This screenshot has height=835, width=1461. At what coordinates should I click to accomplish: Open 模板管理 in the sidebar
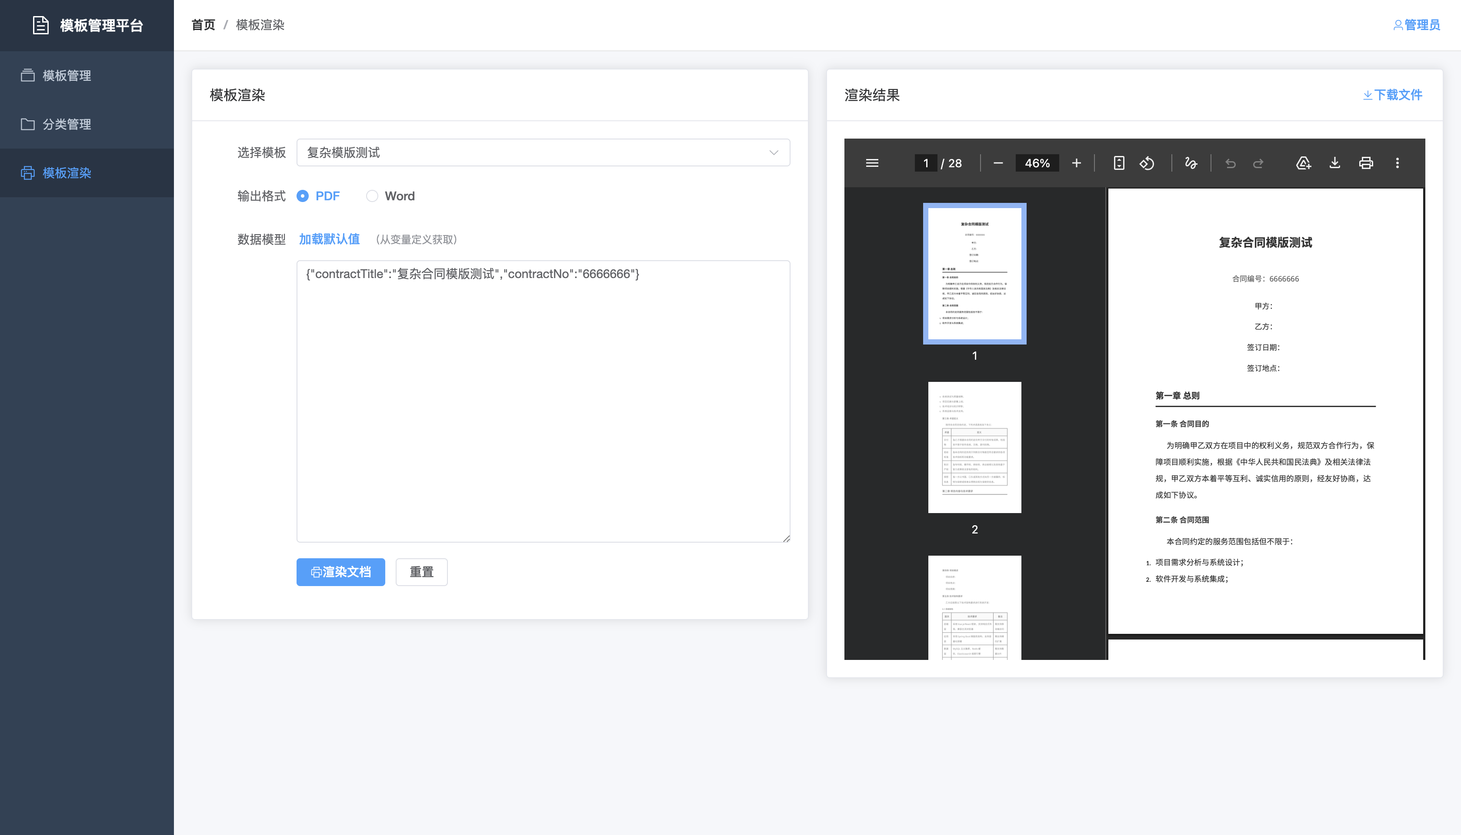[x=67, y=76]
